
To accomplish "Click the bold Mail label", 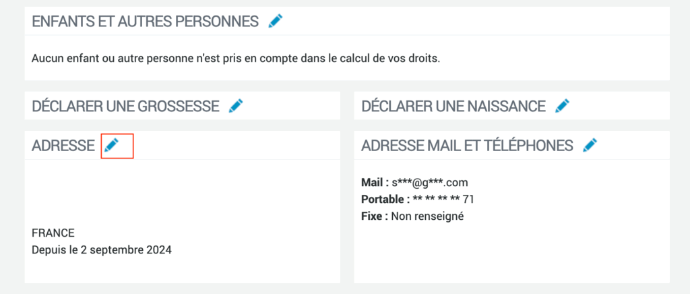I will [375, 182].
